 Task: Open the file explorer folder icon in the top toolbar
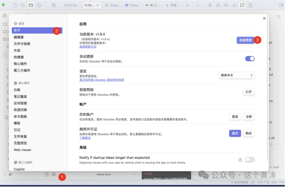31,5
